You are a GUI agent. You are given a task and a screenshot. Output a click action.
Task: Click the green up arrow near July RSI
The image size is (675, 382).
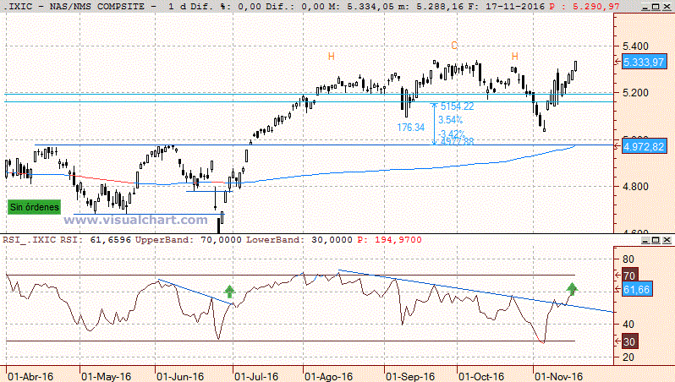[x=229, y=292]
